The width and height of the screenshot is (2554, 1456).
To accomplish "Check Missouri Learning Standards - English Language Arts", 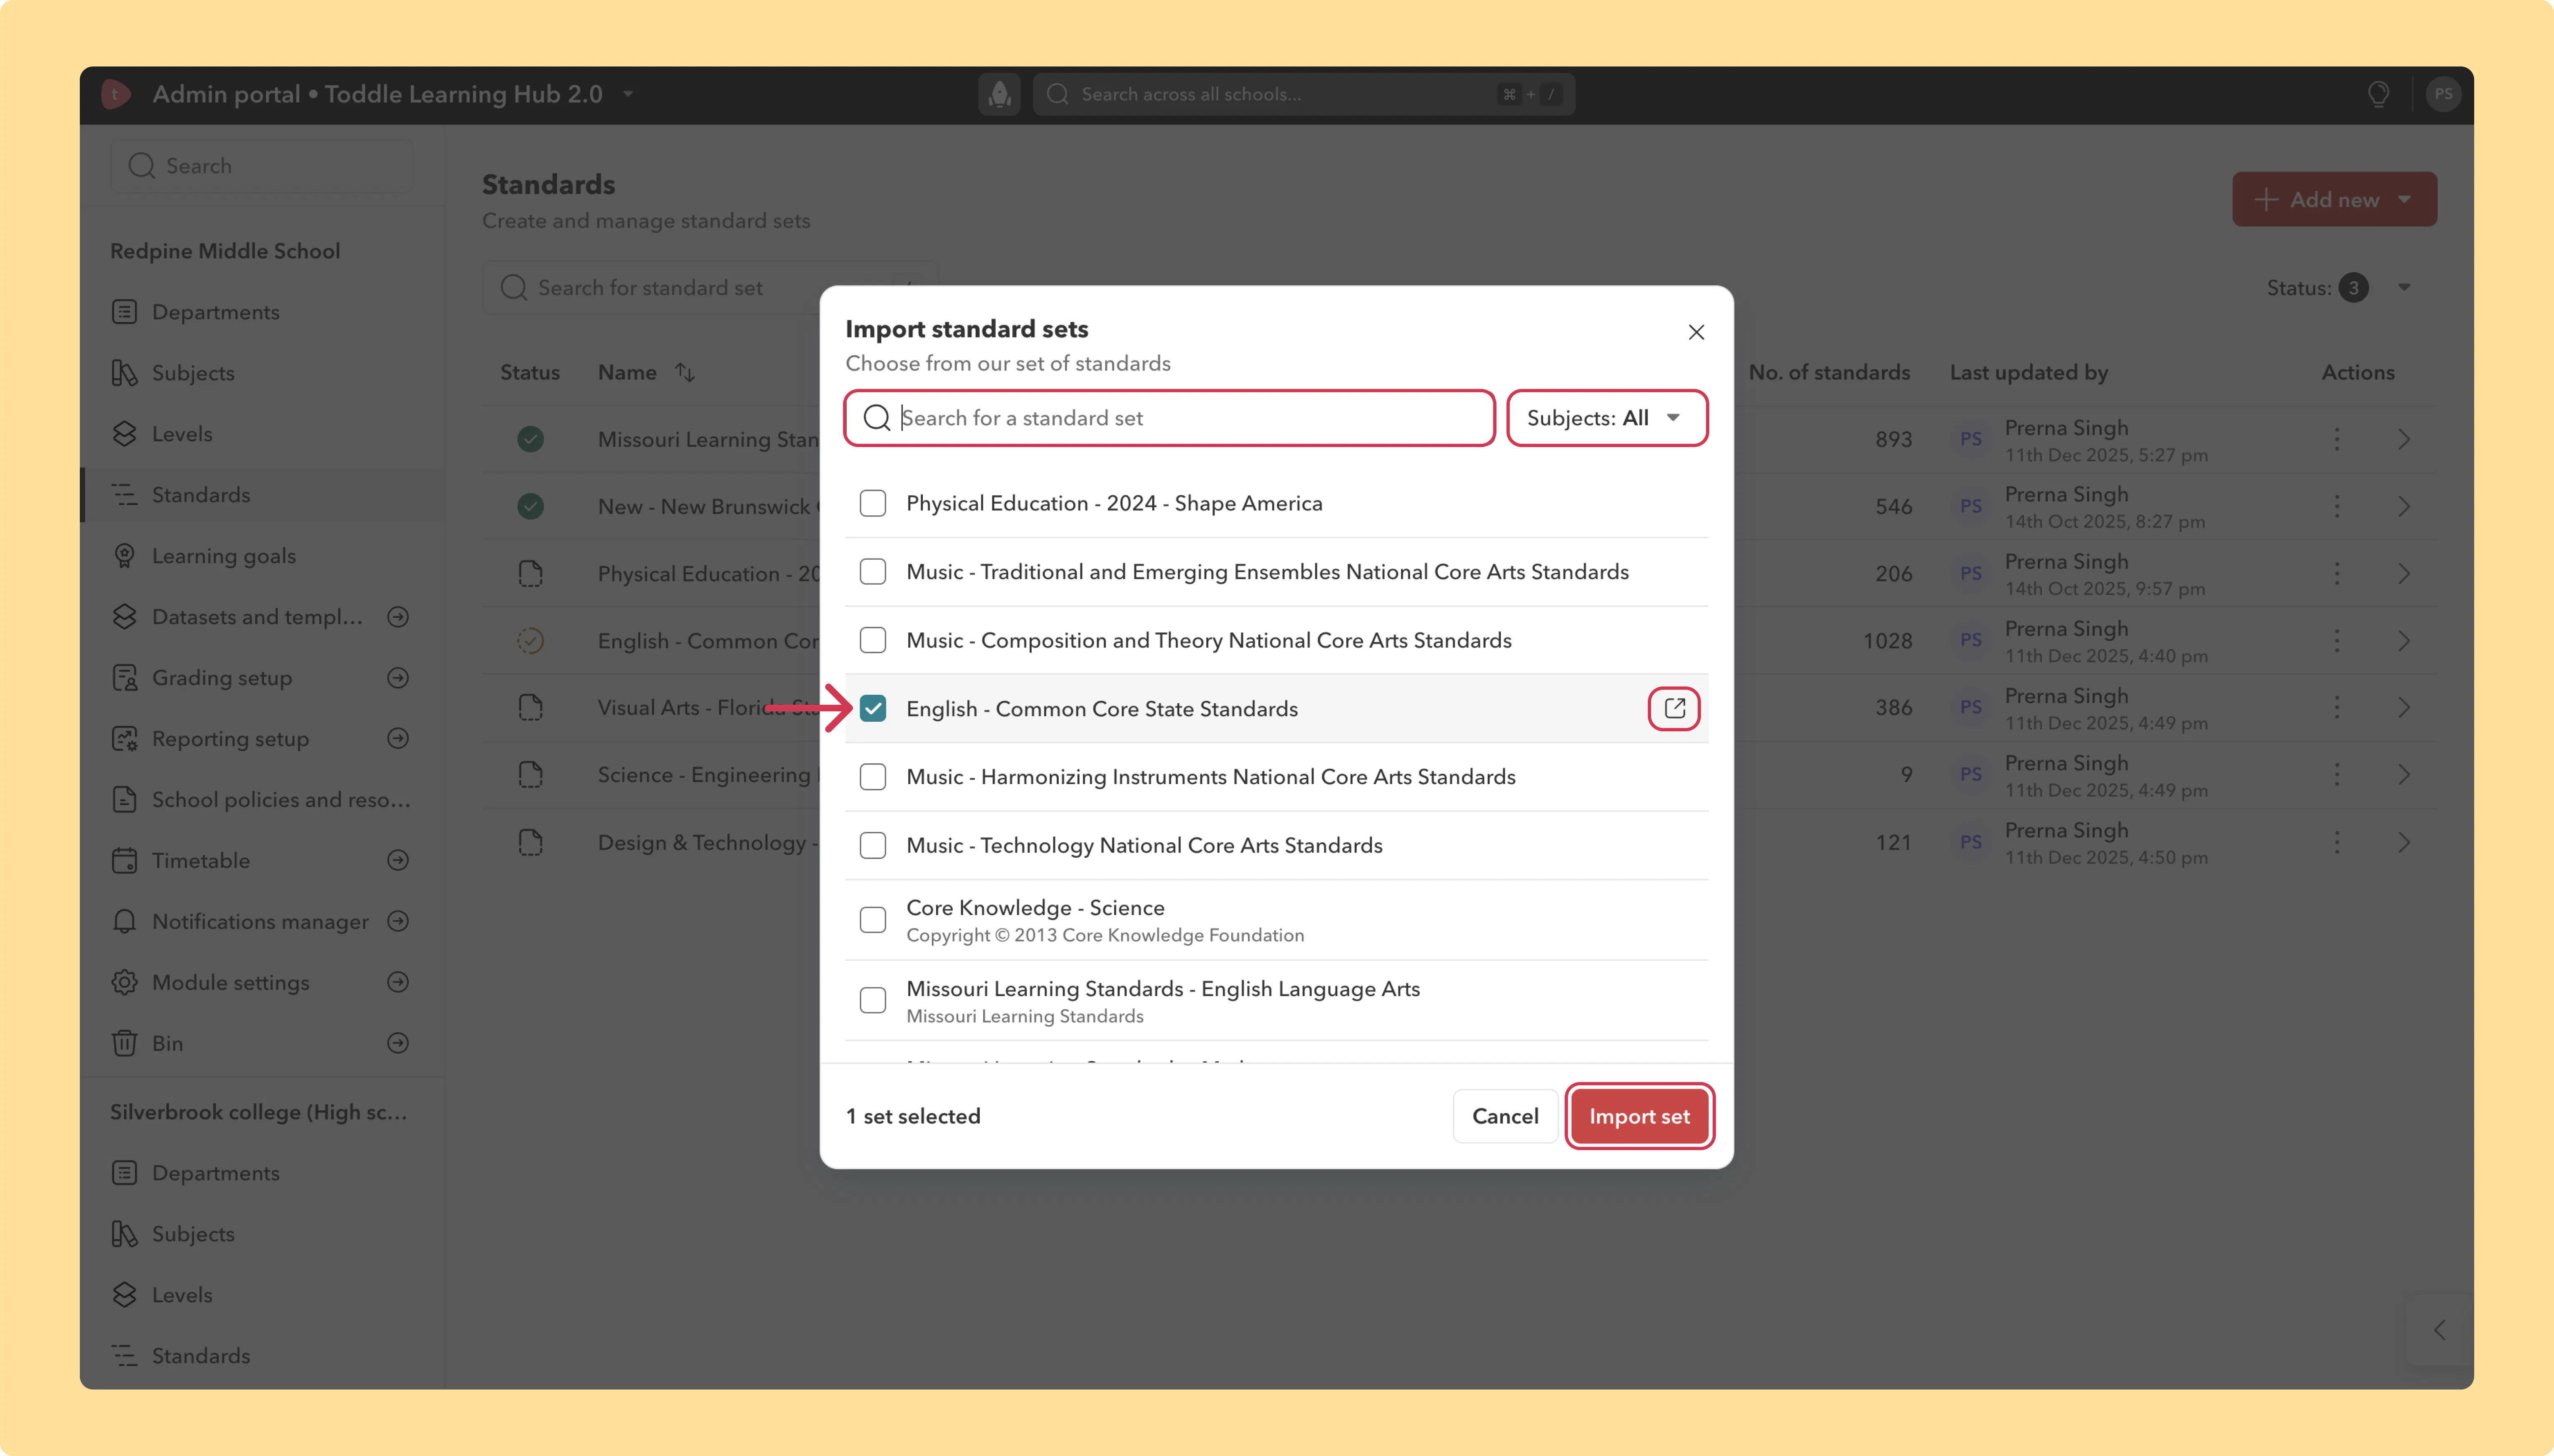I will click(x=873, y=1000).
